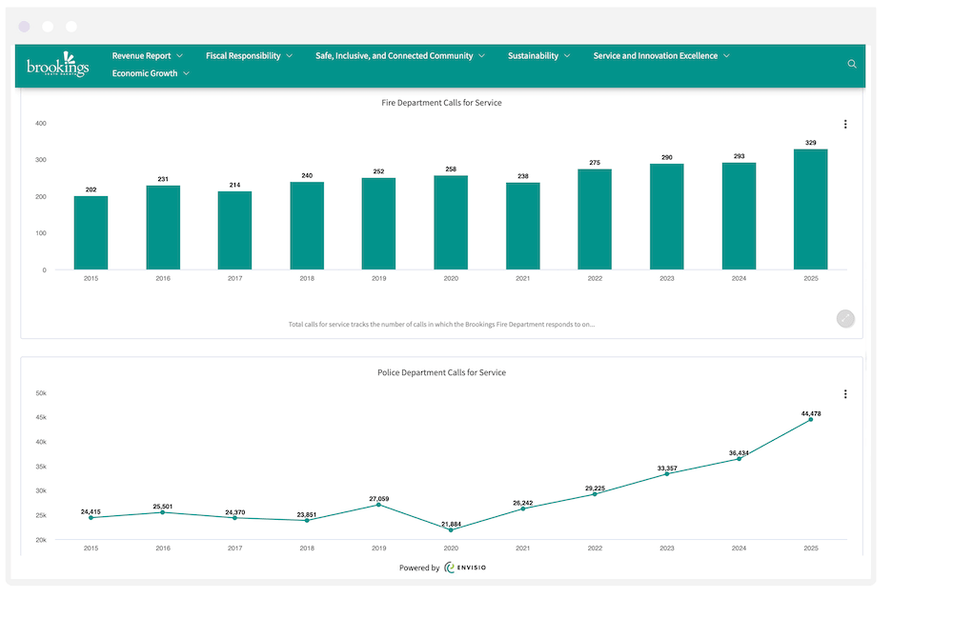This screenshot has width=953, height=638.
Task: Open the search magnifier icon
Action: pos(852,65)
